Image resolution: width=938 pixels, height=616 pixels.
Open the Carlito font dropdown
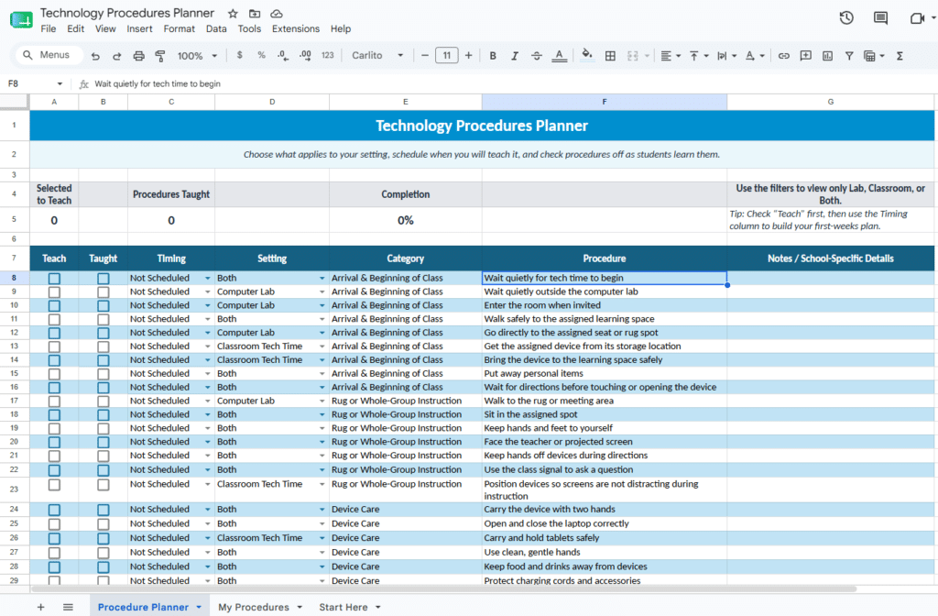coord(376,56)
